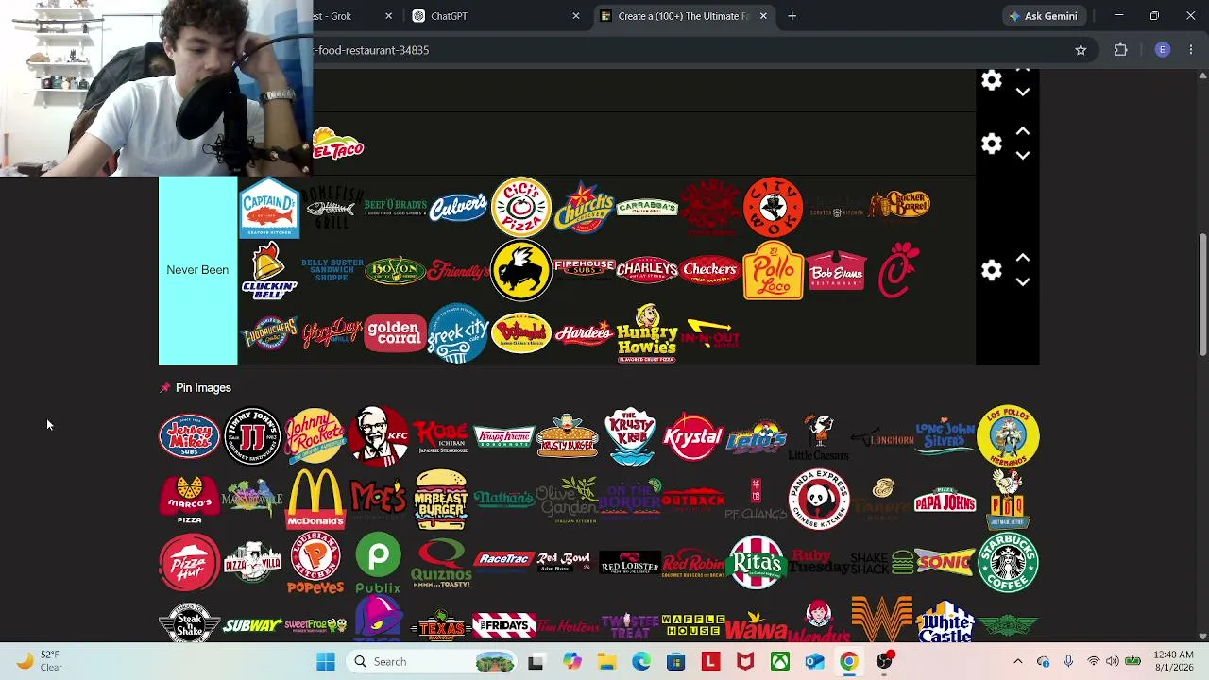Click the page vertical scrollbar thumb

tap(1202, 295)
